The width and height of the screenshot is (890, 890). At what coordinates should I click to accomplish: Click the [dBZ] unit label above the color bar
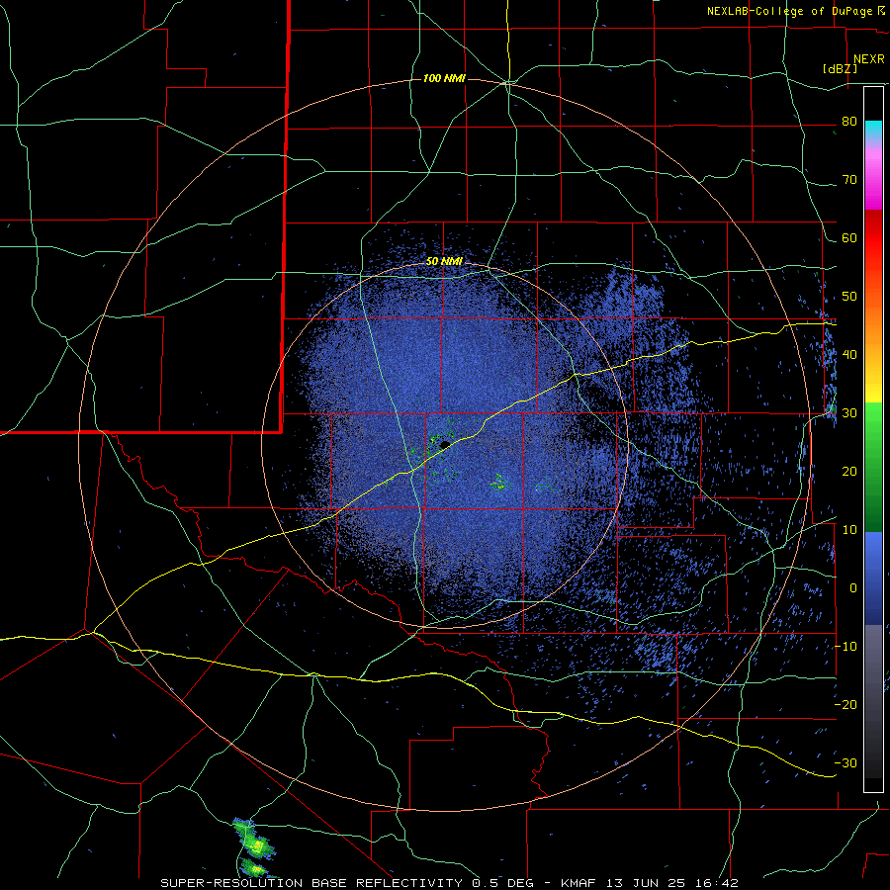(x=840, y=68)
